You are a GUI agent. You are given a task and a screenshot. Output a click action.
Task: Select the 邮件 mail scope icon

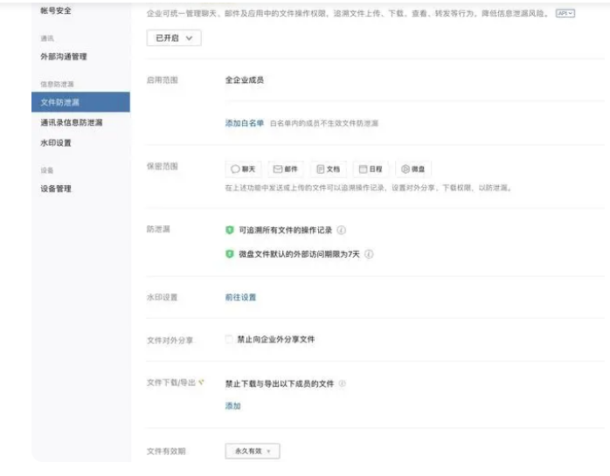coord(286,169)
